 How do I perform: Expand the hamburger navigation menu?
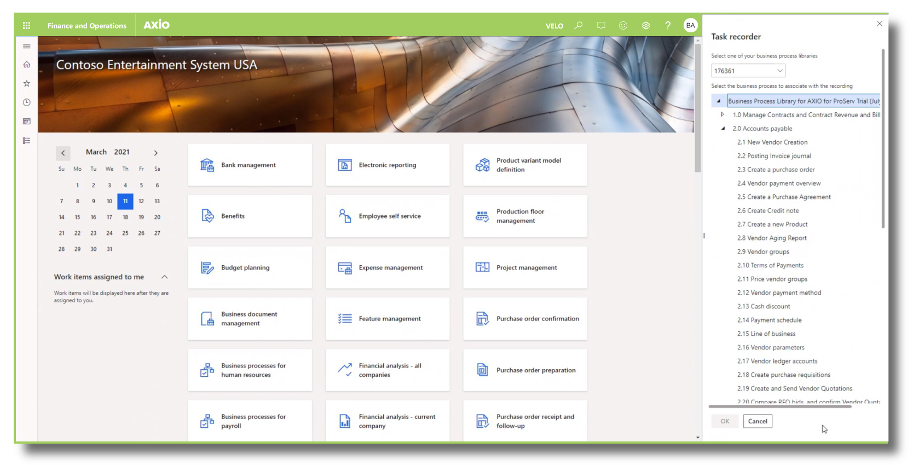point(26,46)
